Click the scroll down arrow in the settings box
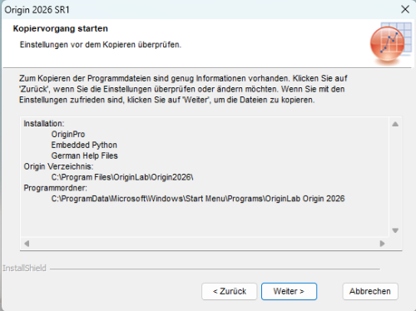This screenshot has height=311, width=416. [395, 230]
